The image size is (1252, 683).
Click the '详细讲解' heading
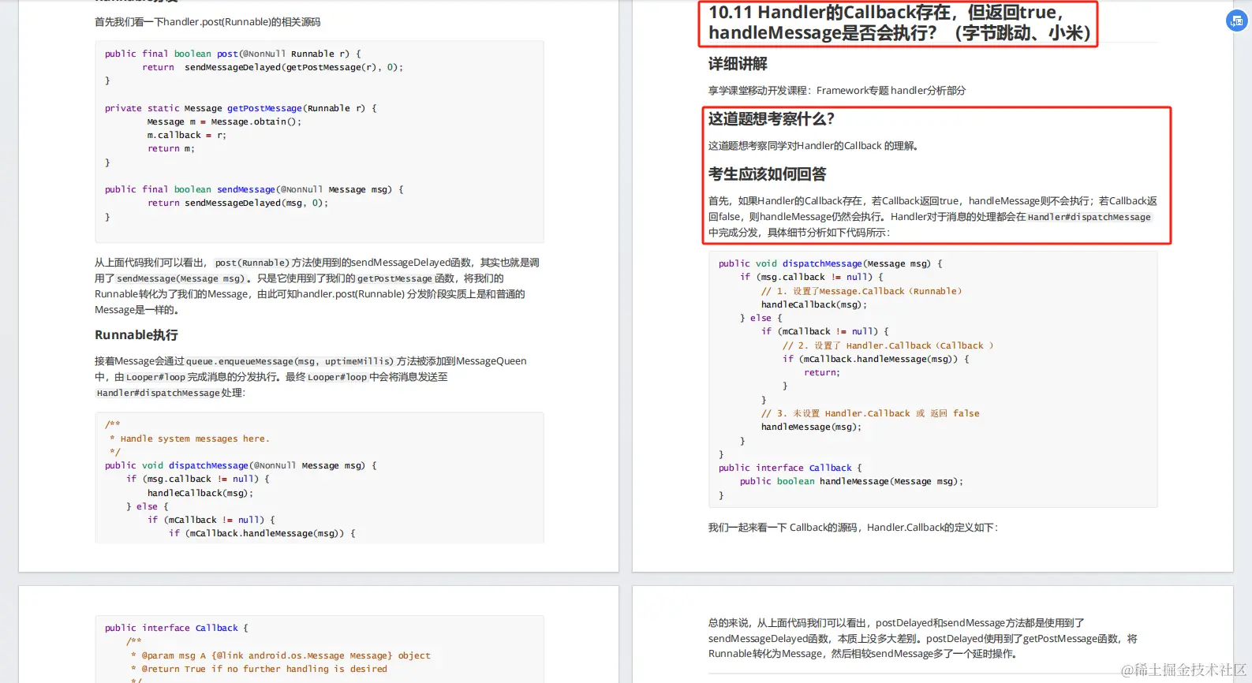738,64
